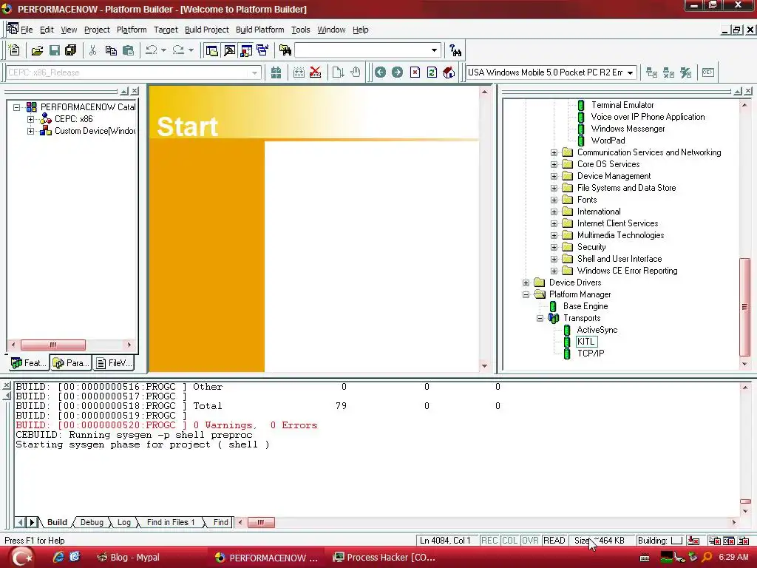Open the CEPC x86_Release configuration dropdown
The image size is (757, 568).
point(254,73)
